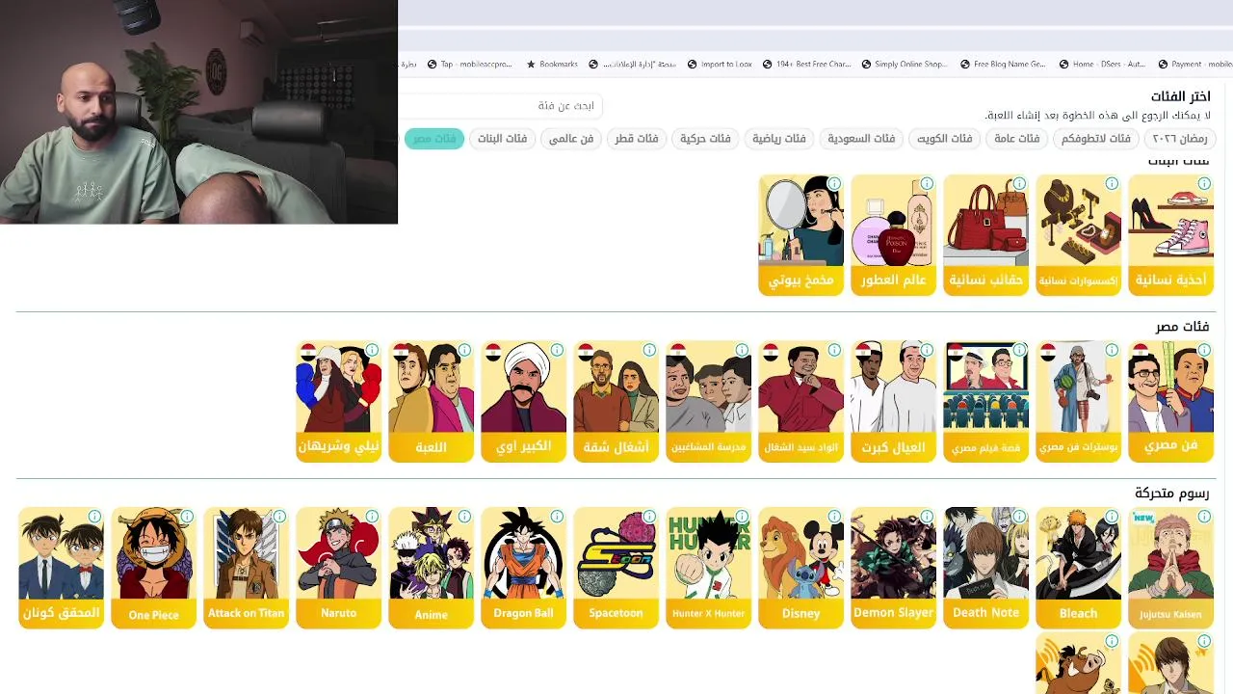The height and width of the screenshot is (694, 1233).
Task: Open info icon on المحقق كونان card
Action: pos(94,517)
